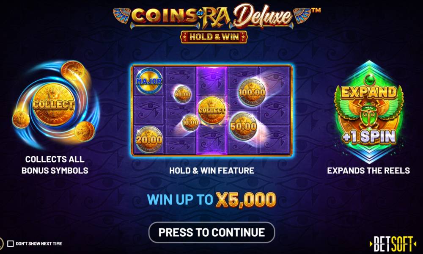The width and height of the screenshot is (423, 254).
Task: Click the large swirling COLLECT coin
Action: (53, 105)
